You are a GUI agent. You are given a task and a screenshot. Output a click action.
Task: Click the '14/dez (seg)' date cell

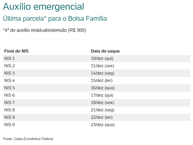point(103,73)
